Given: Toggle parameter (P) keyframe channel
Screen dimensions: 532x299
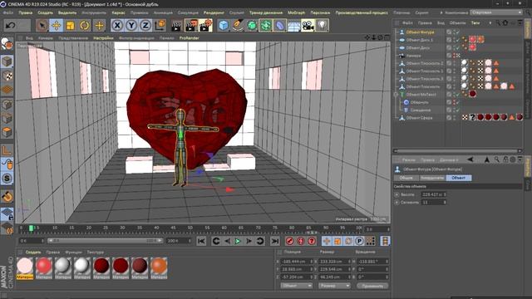Looking at the screenshot, I should pos(359,241).
